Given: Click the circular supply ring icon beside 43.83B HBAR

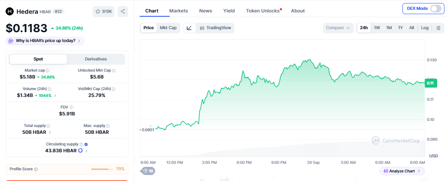Looking at the screenshot, I should (81, 151).
